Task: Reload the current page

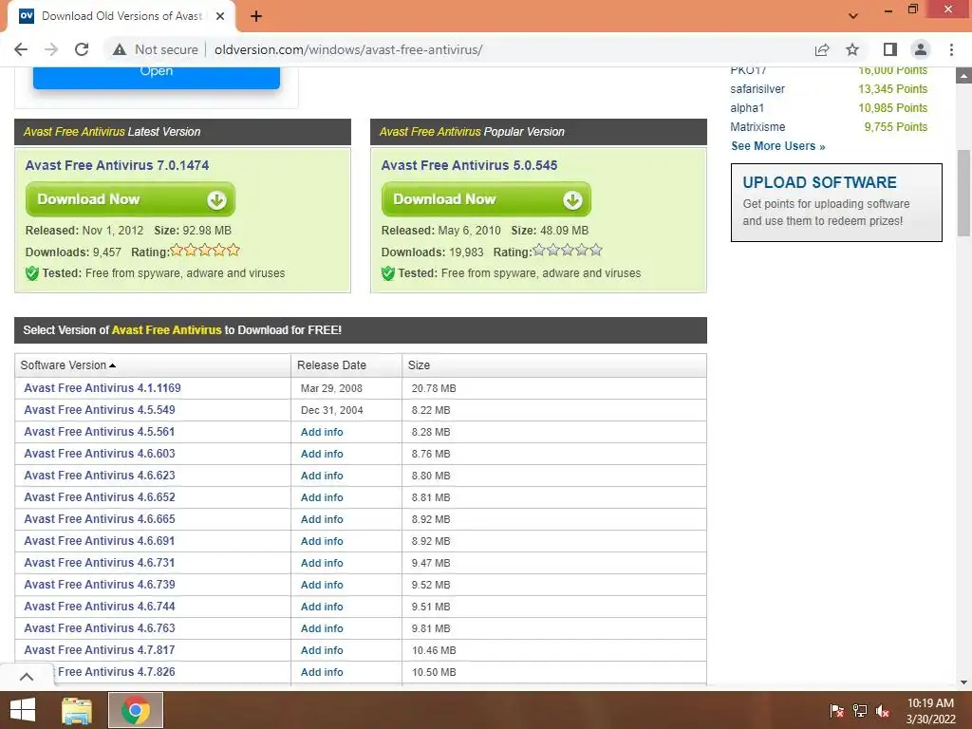Action: point(82,49)
